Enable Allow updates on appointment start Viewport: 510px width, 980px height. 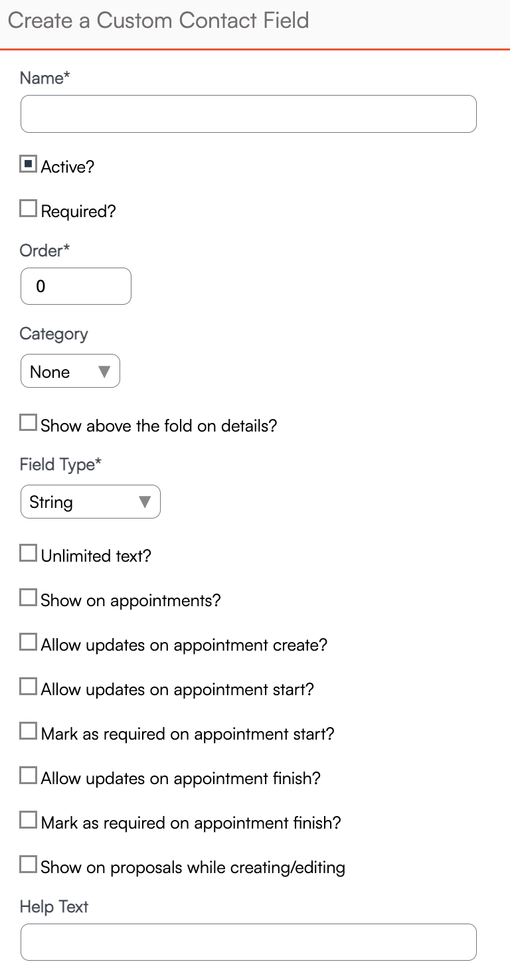tap(28, 687)
